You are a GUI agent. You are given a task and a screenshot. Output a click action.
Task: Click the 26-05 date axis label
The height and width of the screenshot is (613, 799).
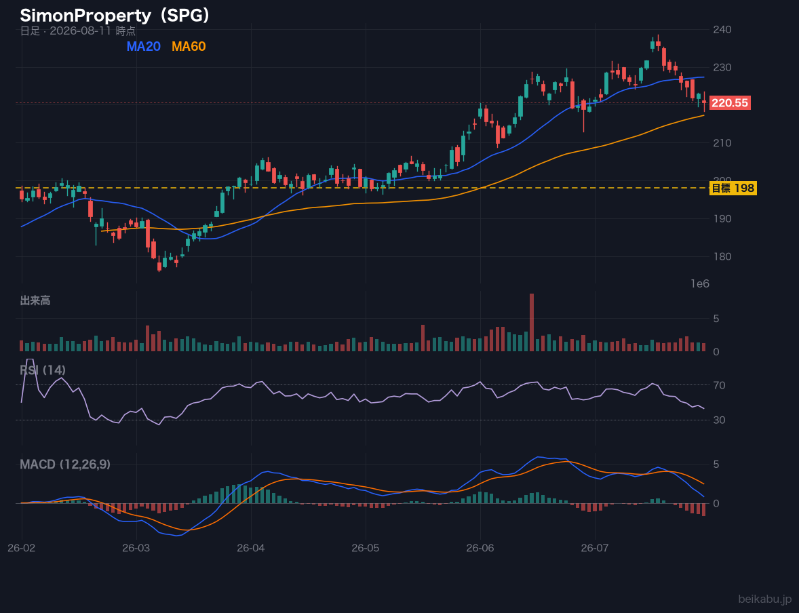(x=366, y=549)
